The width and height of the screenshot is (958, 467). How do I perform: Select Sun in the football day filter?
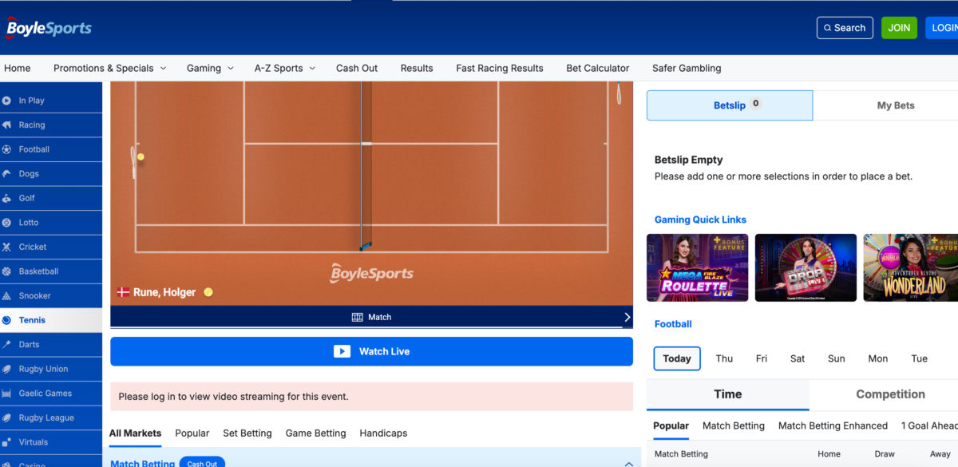837,358
